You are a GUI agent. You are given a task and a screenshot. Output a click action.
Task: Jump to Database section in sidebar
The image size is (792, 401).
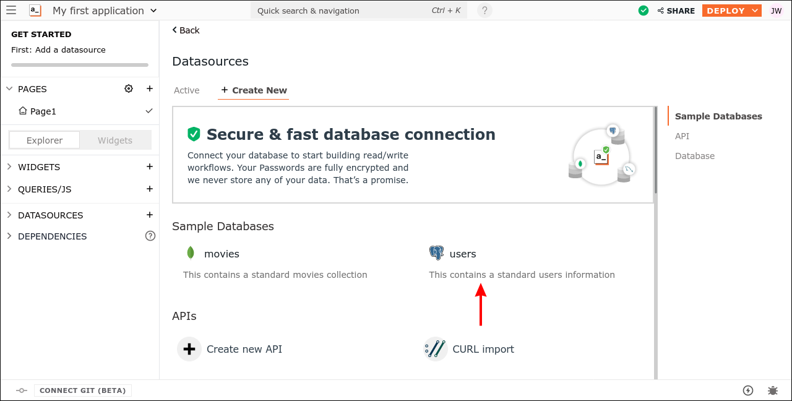click(x=694, y=156)
